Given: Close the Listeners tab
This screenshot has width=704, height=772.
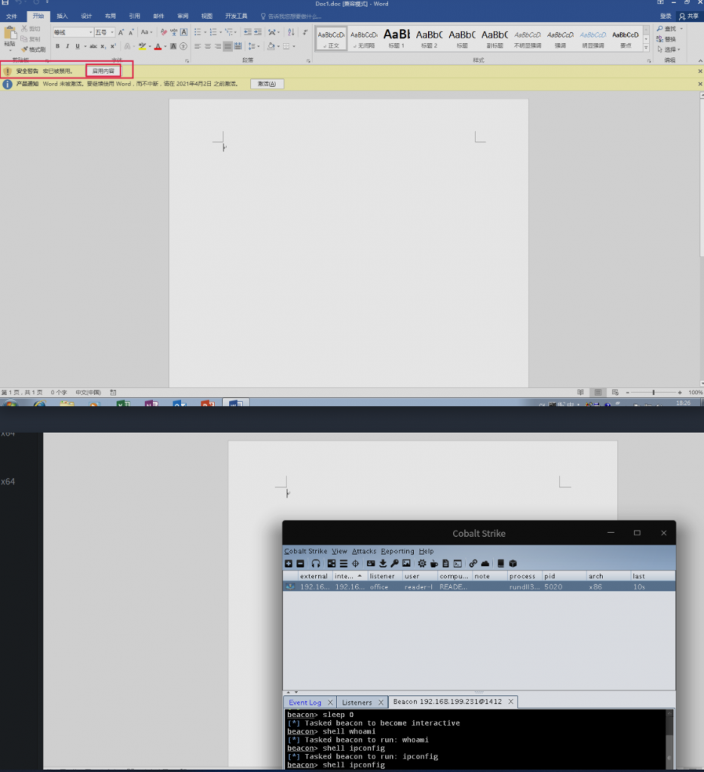Looking at the screenshot, I should coord(381,702).
